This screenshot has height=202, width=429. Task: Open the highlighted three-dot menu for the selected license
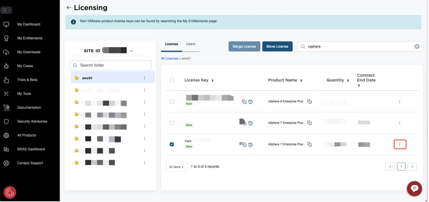click(x=399, y=144)
